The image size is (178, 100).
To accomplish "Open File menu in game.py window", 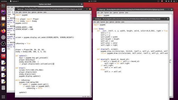I will pyautogui.click(x=17, y=12).
